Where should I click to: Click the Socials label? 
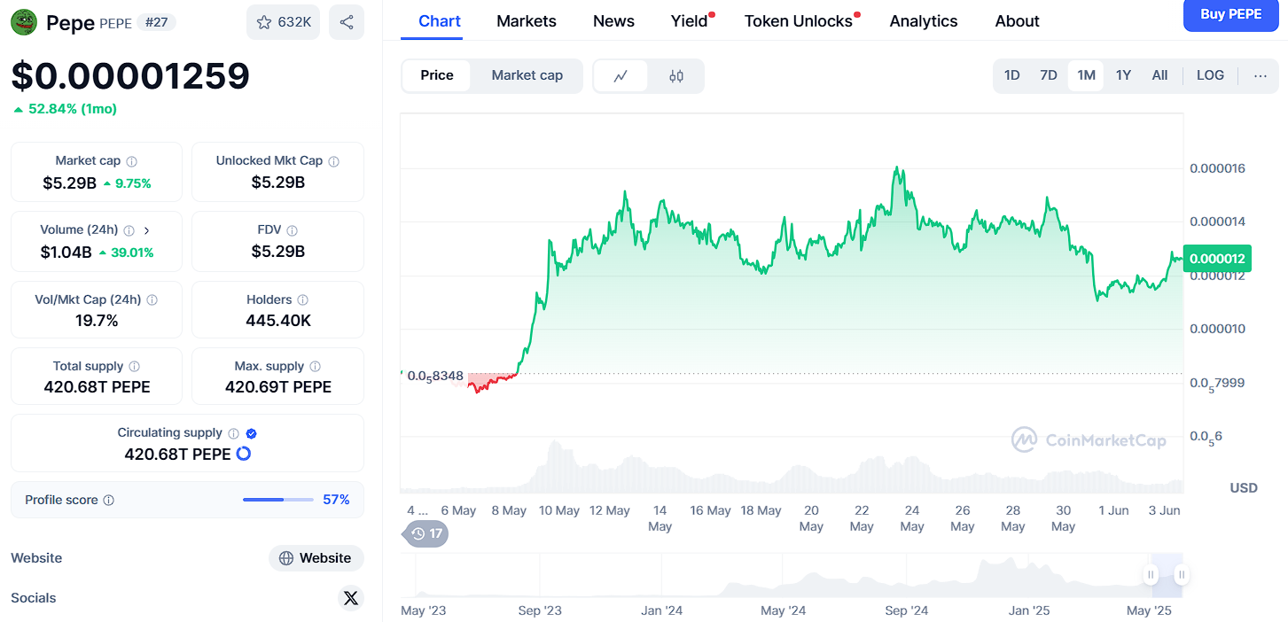pyautogui.click(x=34, y=598)
